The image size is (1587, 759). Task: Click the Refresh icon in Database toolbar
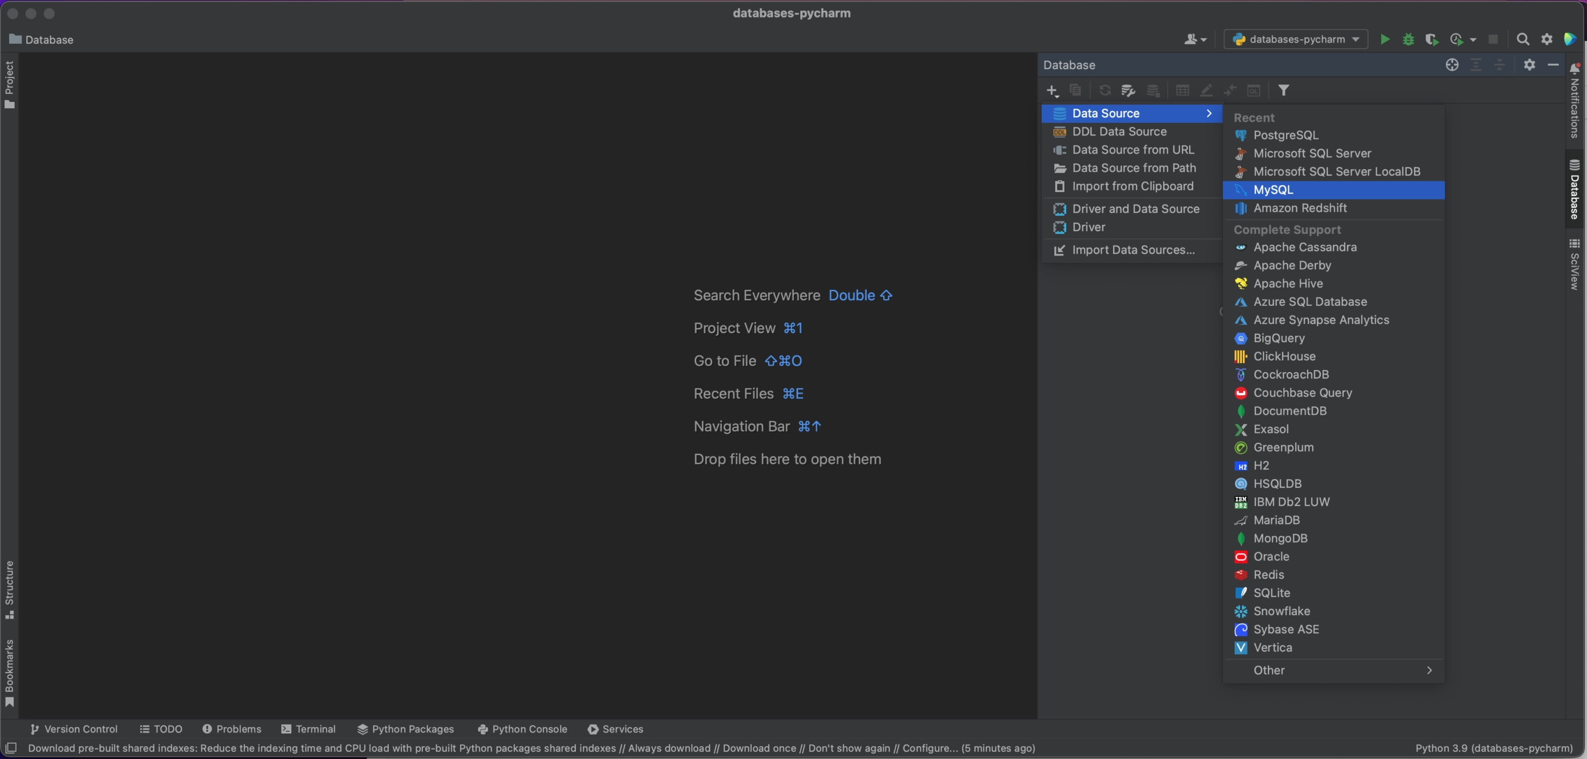pos(1105,91)
